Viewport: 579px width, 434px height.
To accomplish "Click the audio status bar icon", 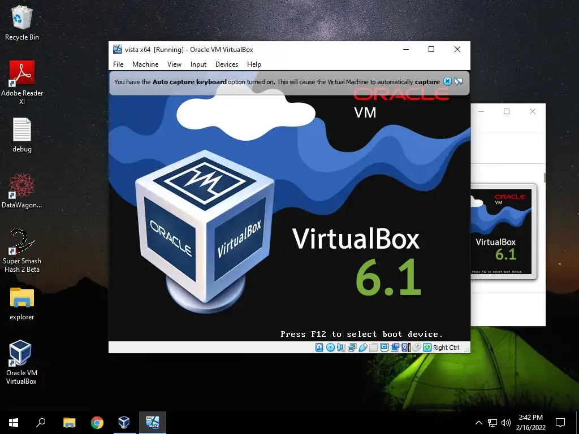I will tap(341, 348).
